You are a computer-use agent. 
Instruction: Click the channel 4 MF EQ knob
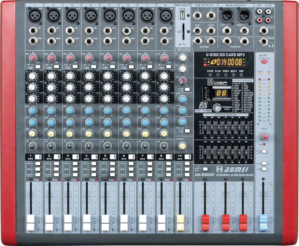click(x=89, y=88)
